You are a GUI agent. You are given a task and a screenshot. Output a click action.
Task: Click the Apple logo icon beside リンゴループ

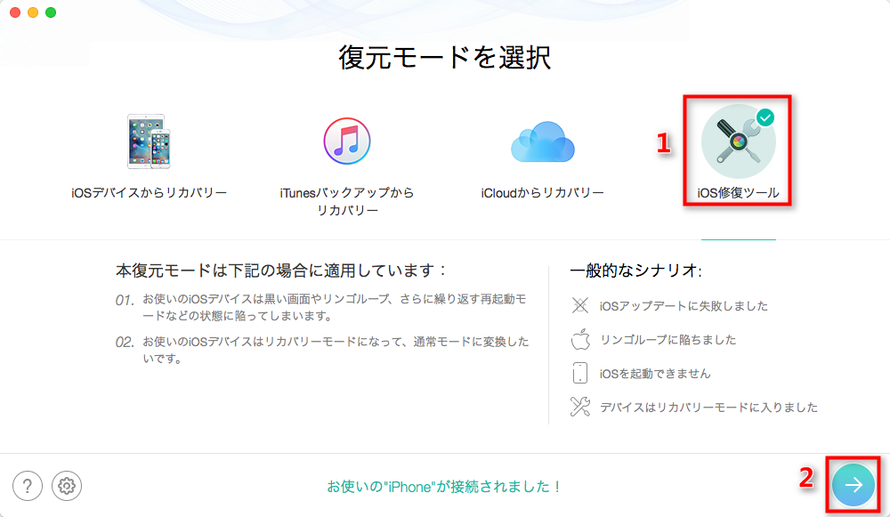(580, 339)
